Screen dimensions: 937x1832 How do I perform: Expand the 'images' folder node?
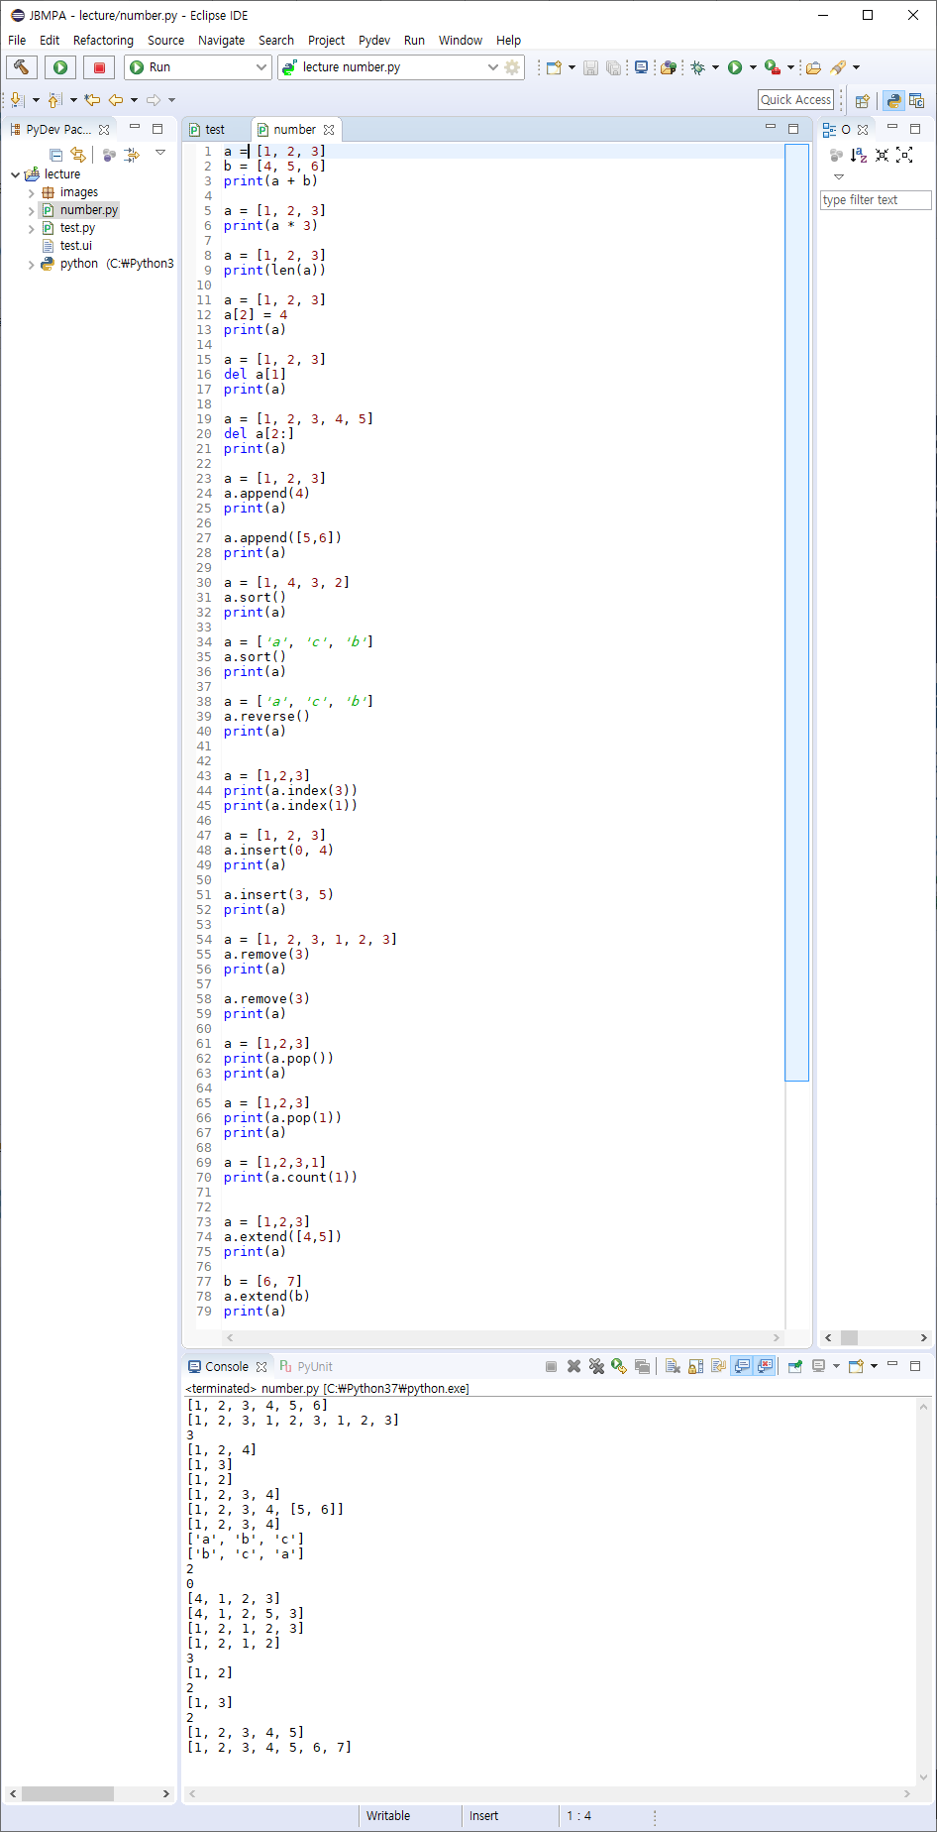click(x=31, y=193)
